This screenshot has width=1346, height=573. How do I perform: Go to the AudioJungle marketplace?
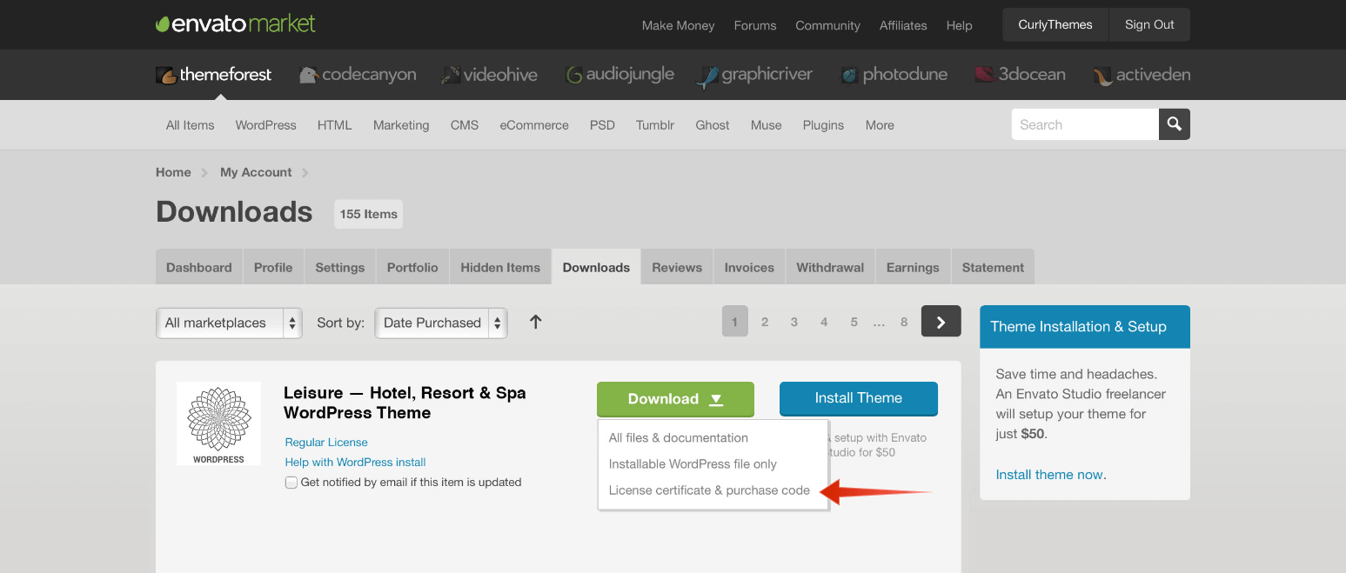click(619, 75)
